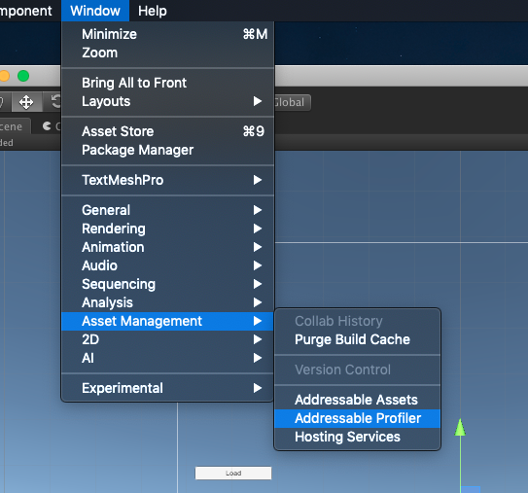Expand the Audio submenu
Viewport: 528px width, 493px height.
167,265
